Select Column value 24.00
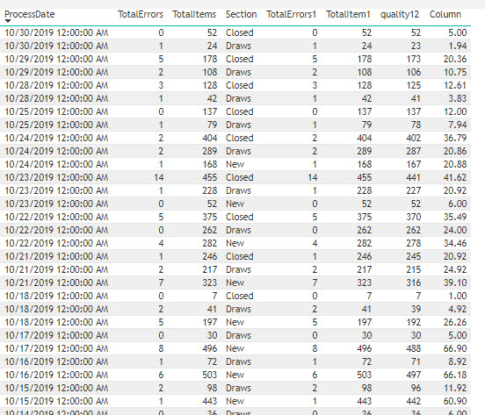485x415 pixels. click(x=455, y=230)
